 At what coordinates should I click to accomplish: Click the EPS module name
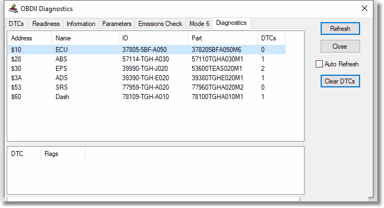click(x=61, y=69)
